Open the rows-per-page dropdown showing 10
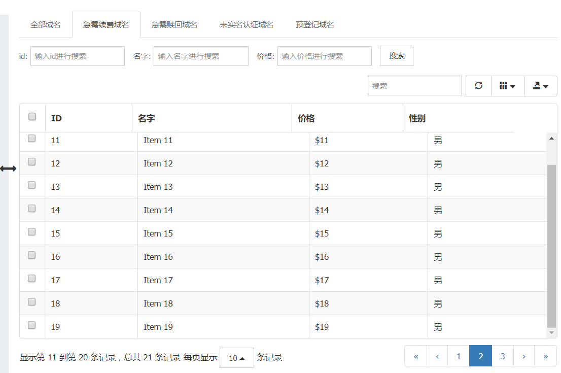 coord(236,358)
